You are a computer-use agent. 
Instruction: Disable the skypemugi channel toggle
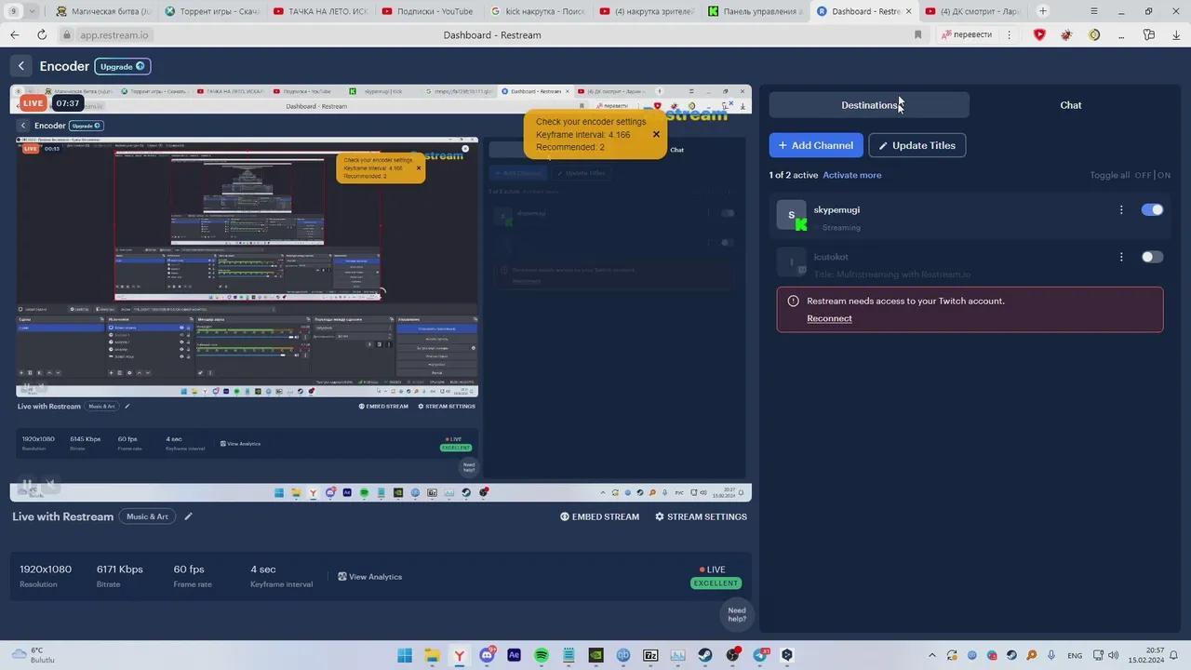point(1152,209)
